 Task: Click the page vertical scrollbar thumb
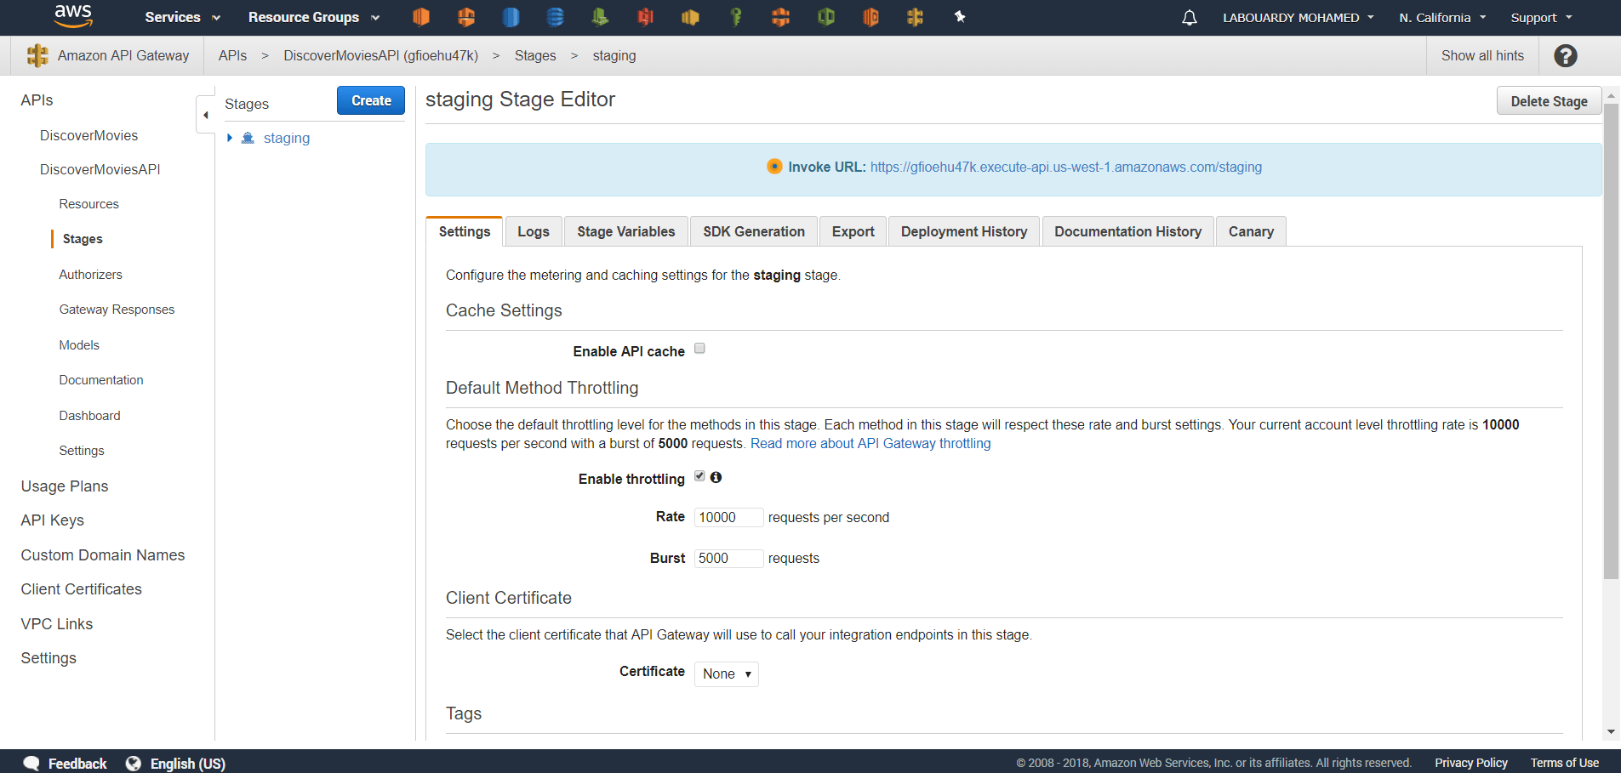click(1611, 340)
